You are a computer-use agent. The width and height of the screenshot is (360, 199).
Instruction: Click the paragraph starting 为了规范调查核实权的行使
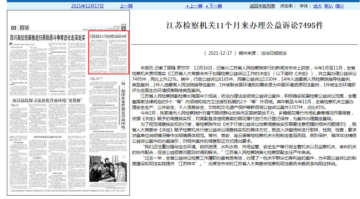click(x=244, y=133)
